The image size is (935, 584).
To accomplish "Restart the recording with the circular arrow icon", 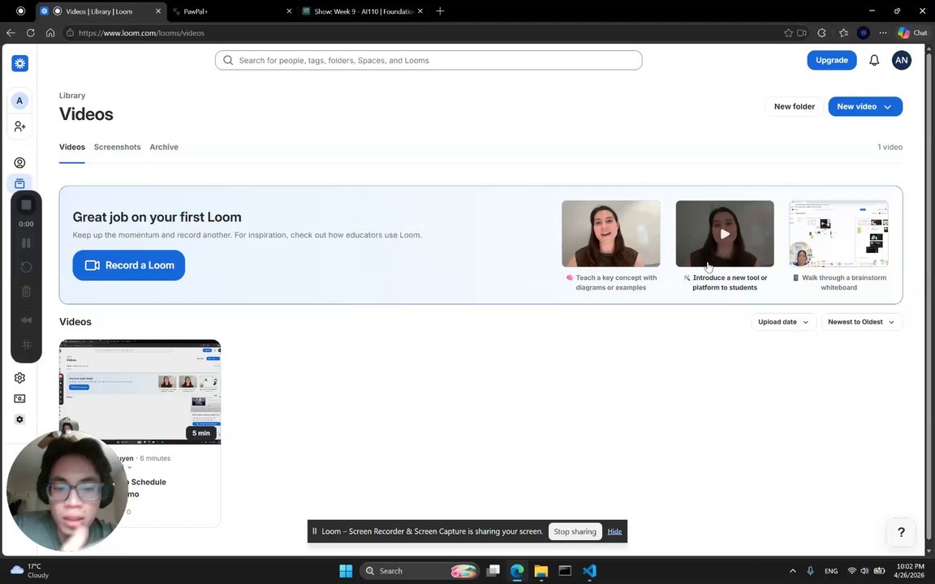I will click(26, 267).
